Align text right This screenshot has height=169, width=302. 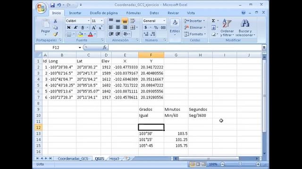coord(125,27)
